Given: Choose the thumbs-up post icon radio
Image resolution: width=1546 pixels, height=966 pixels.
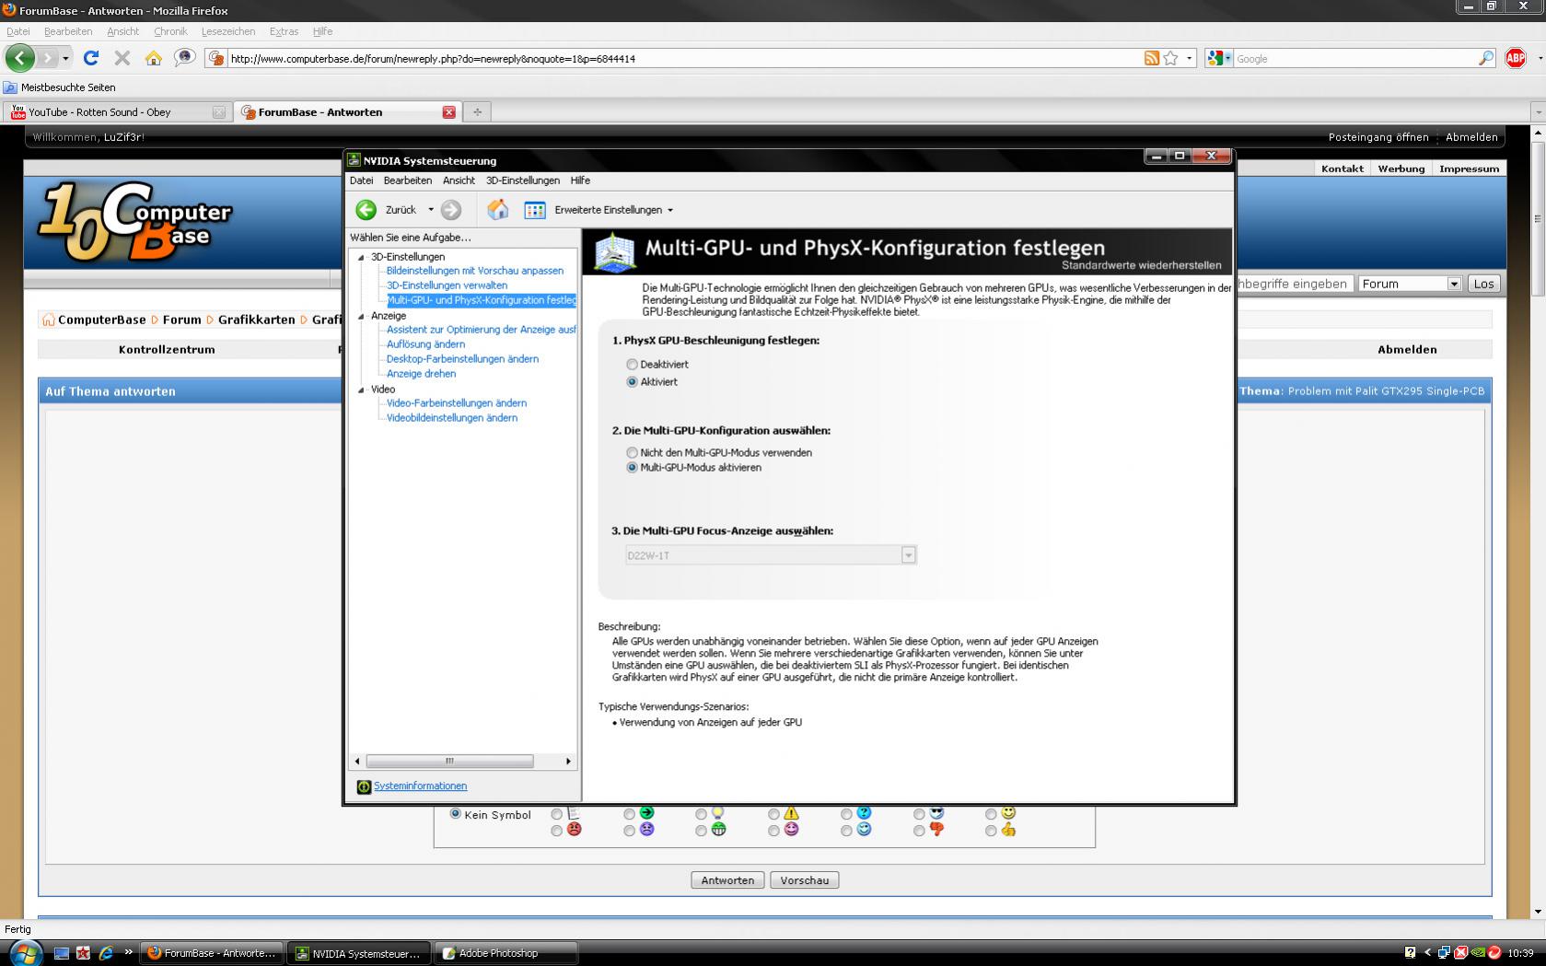Looking at the screenshot, I should click(991, 831).
